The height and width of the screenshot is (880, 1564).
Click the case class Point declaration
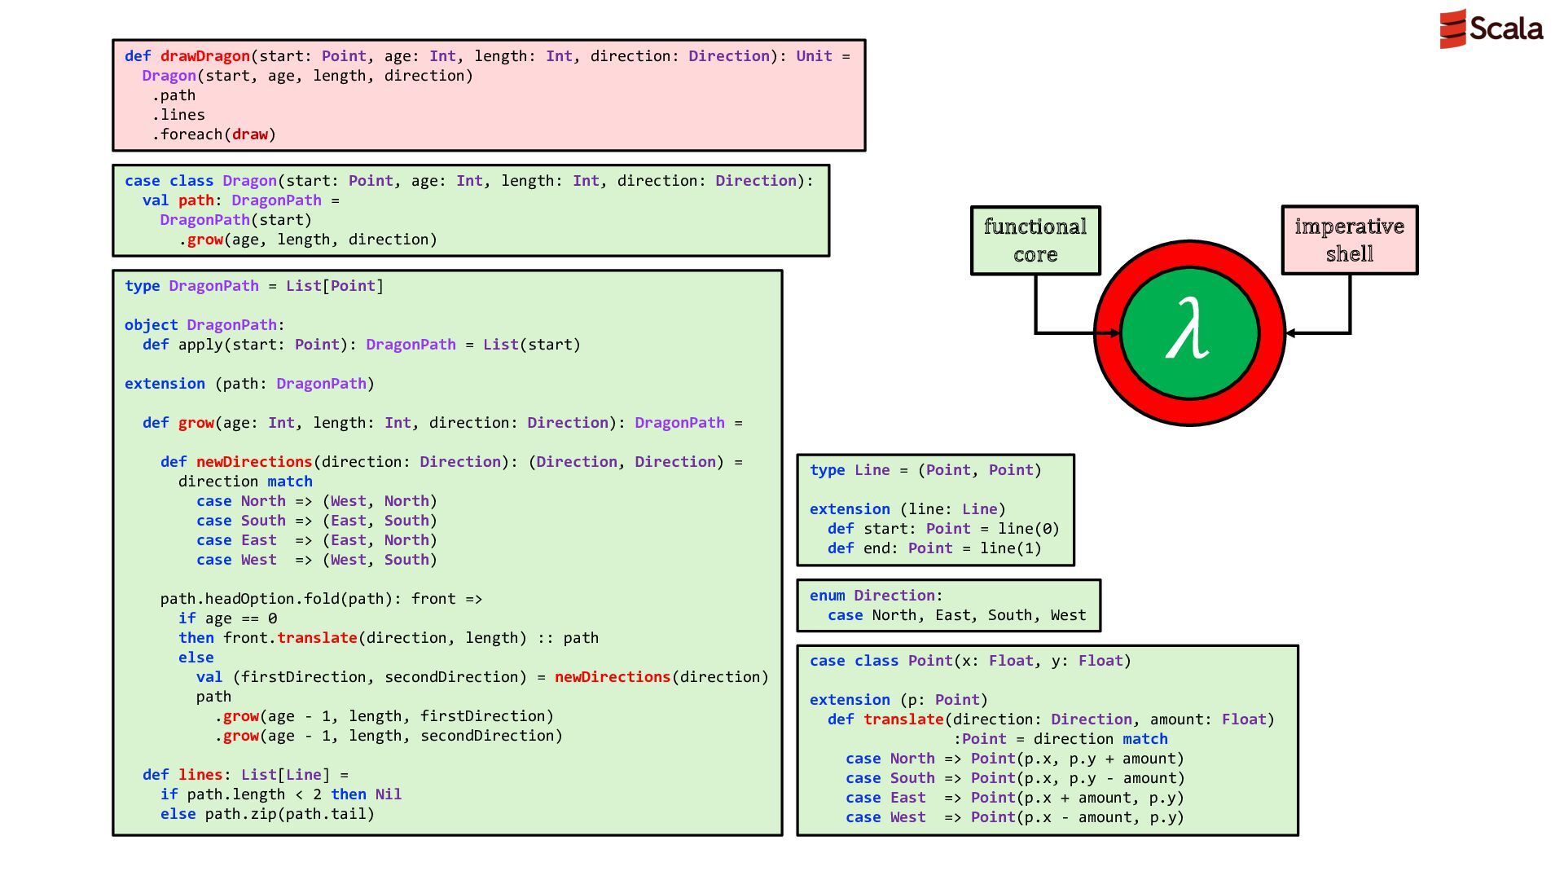point(970,661)
